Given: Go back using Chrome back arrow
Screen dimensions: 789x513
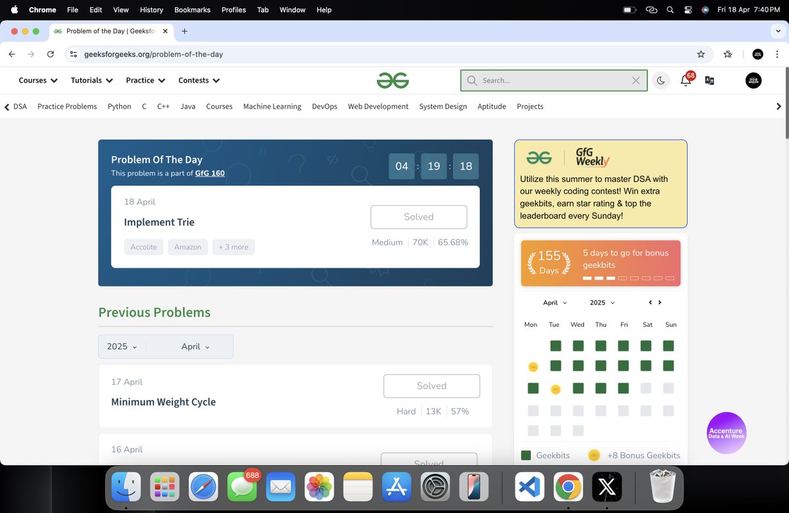Looking at the screenshot, I should [12, 54].
